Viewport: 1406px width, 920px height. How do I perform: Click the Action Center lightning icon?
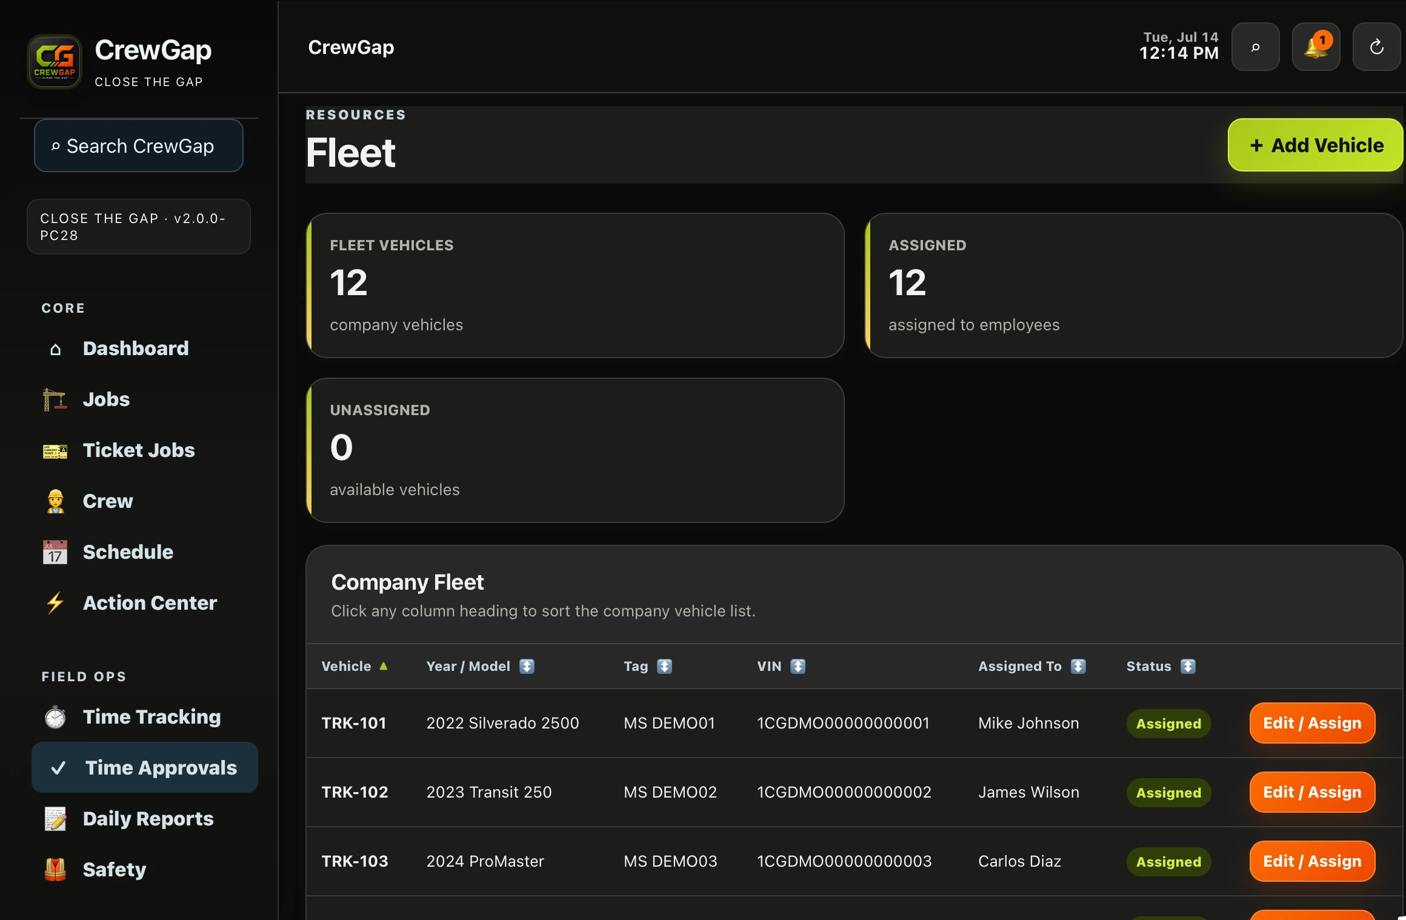55,604
